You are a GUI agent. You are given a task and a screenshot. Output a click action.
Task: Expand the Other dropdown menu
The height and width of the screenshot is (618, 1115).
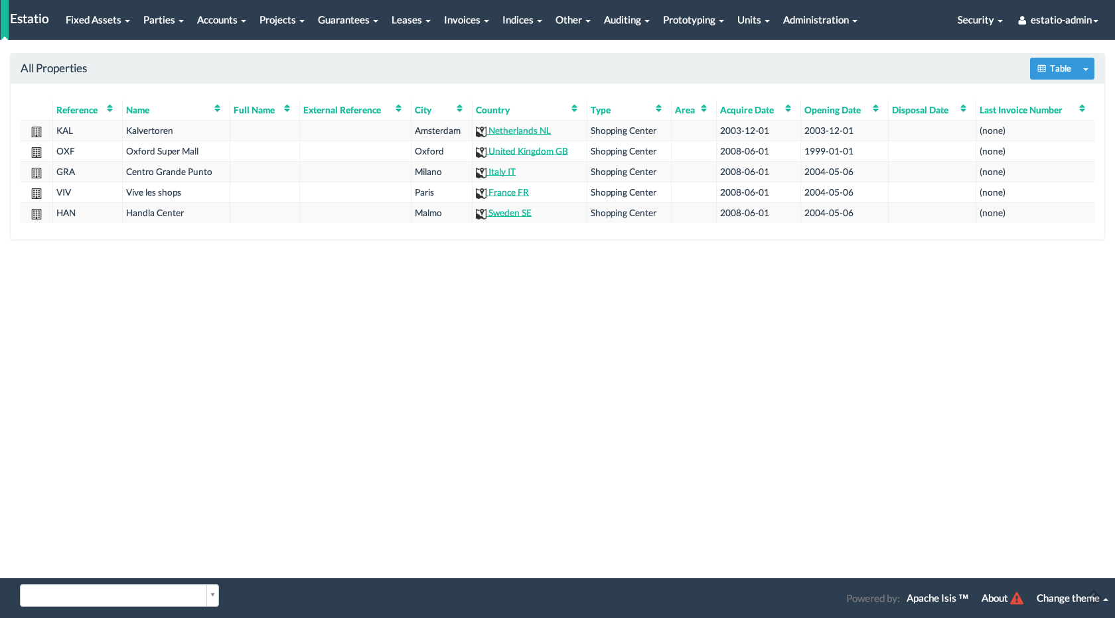click(573, 20)
